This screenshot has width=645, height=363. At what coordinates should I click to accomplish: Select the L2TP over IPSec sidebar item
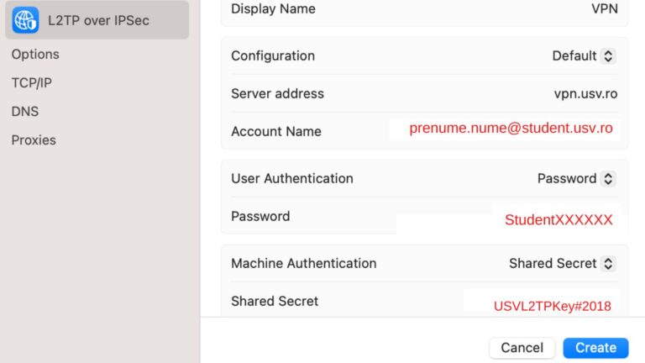[97, 20]
